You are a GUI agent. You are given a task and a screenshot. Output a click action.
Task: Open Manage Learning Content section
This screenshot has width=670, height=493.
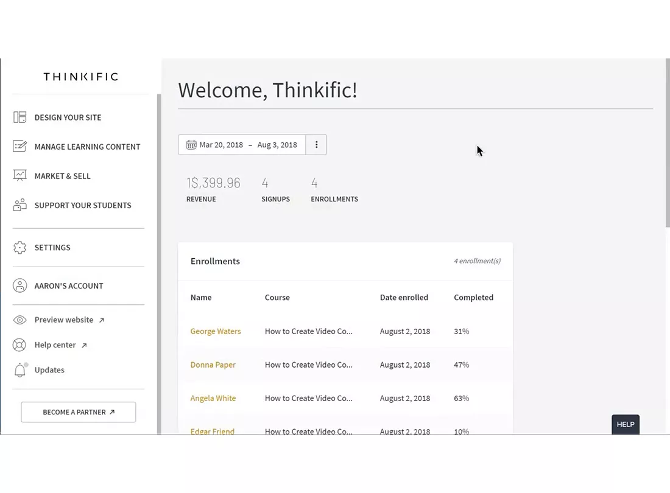tap(87, 147)
